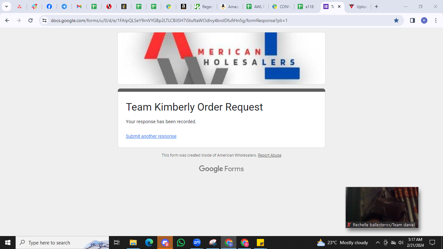
Task: View site information icon in address bar
Action: (x=45, y=20)
